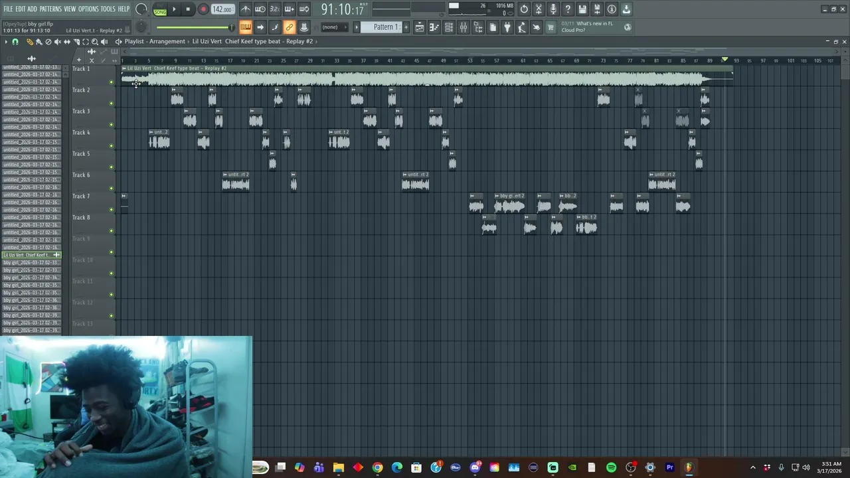
Task: Click the song position slider handle
Action: point(232,27)
